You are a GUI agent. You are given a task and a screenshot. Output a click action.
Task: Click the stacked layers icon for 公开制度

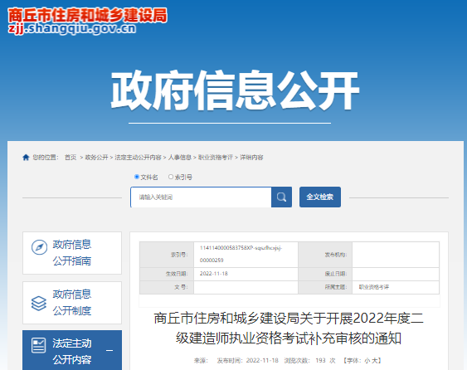(39, 303)
